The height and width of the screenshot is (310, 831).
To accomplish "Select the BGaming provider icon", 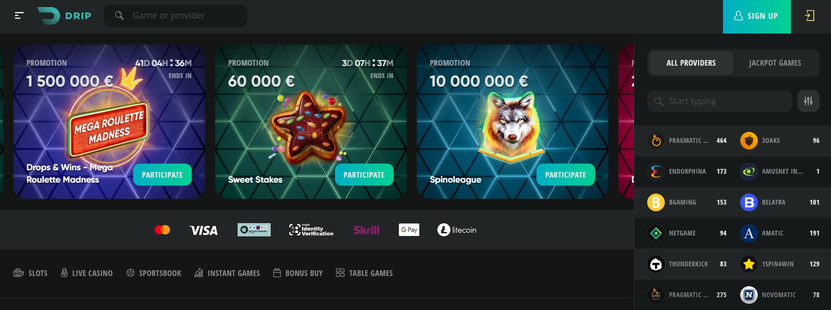I will pyautogui.click(x=656, y=202).
